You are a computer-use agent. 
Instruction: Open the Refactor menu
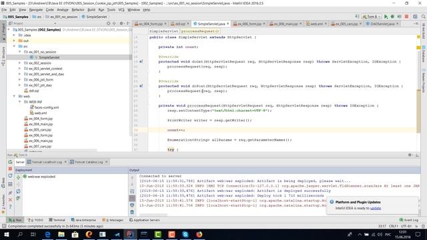78,10
